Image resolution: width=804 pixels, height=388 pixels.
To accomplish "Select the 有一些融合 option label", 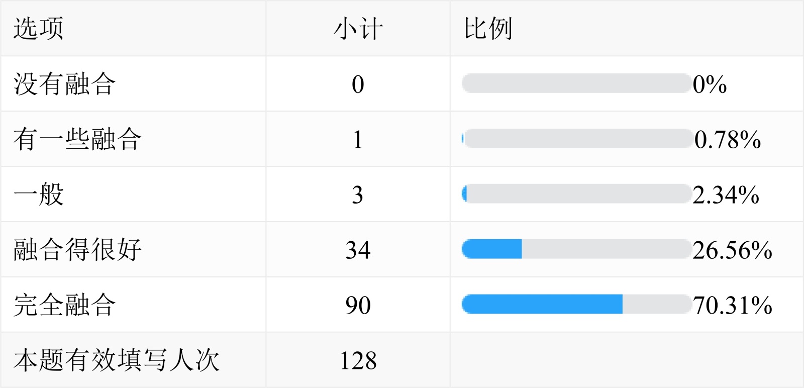I will point(77,139).
